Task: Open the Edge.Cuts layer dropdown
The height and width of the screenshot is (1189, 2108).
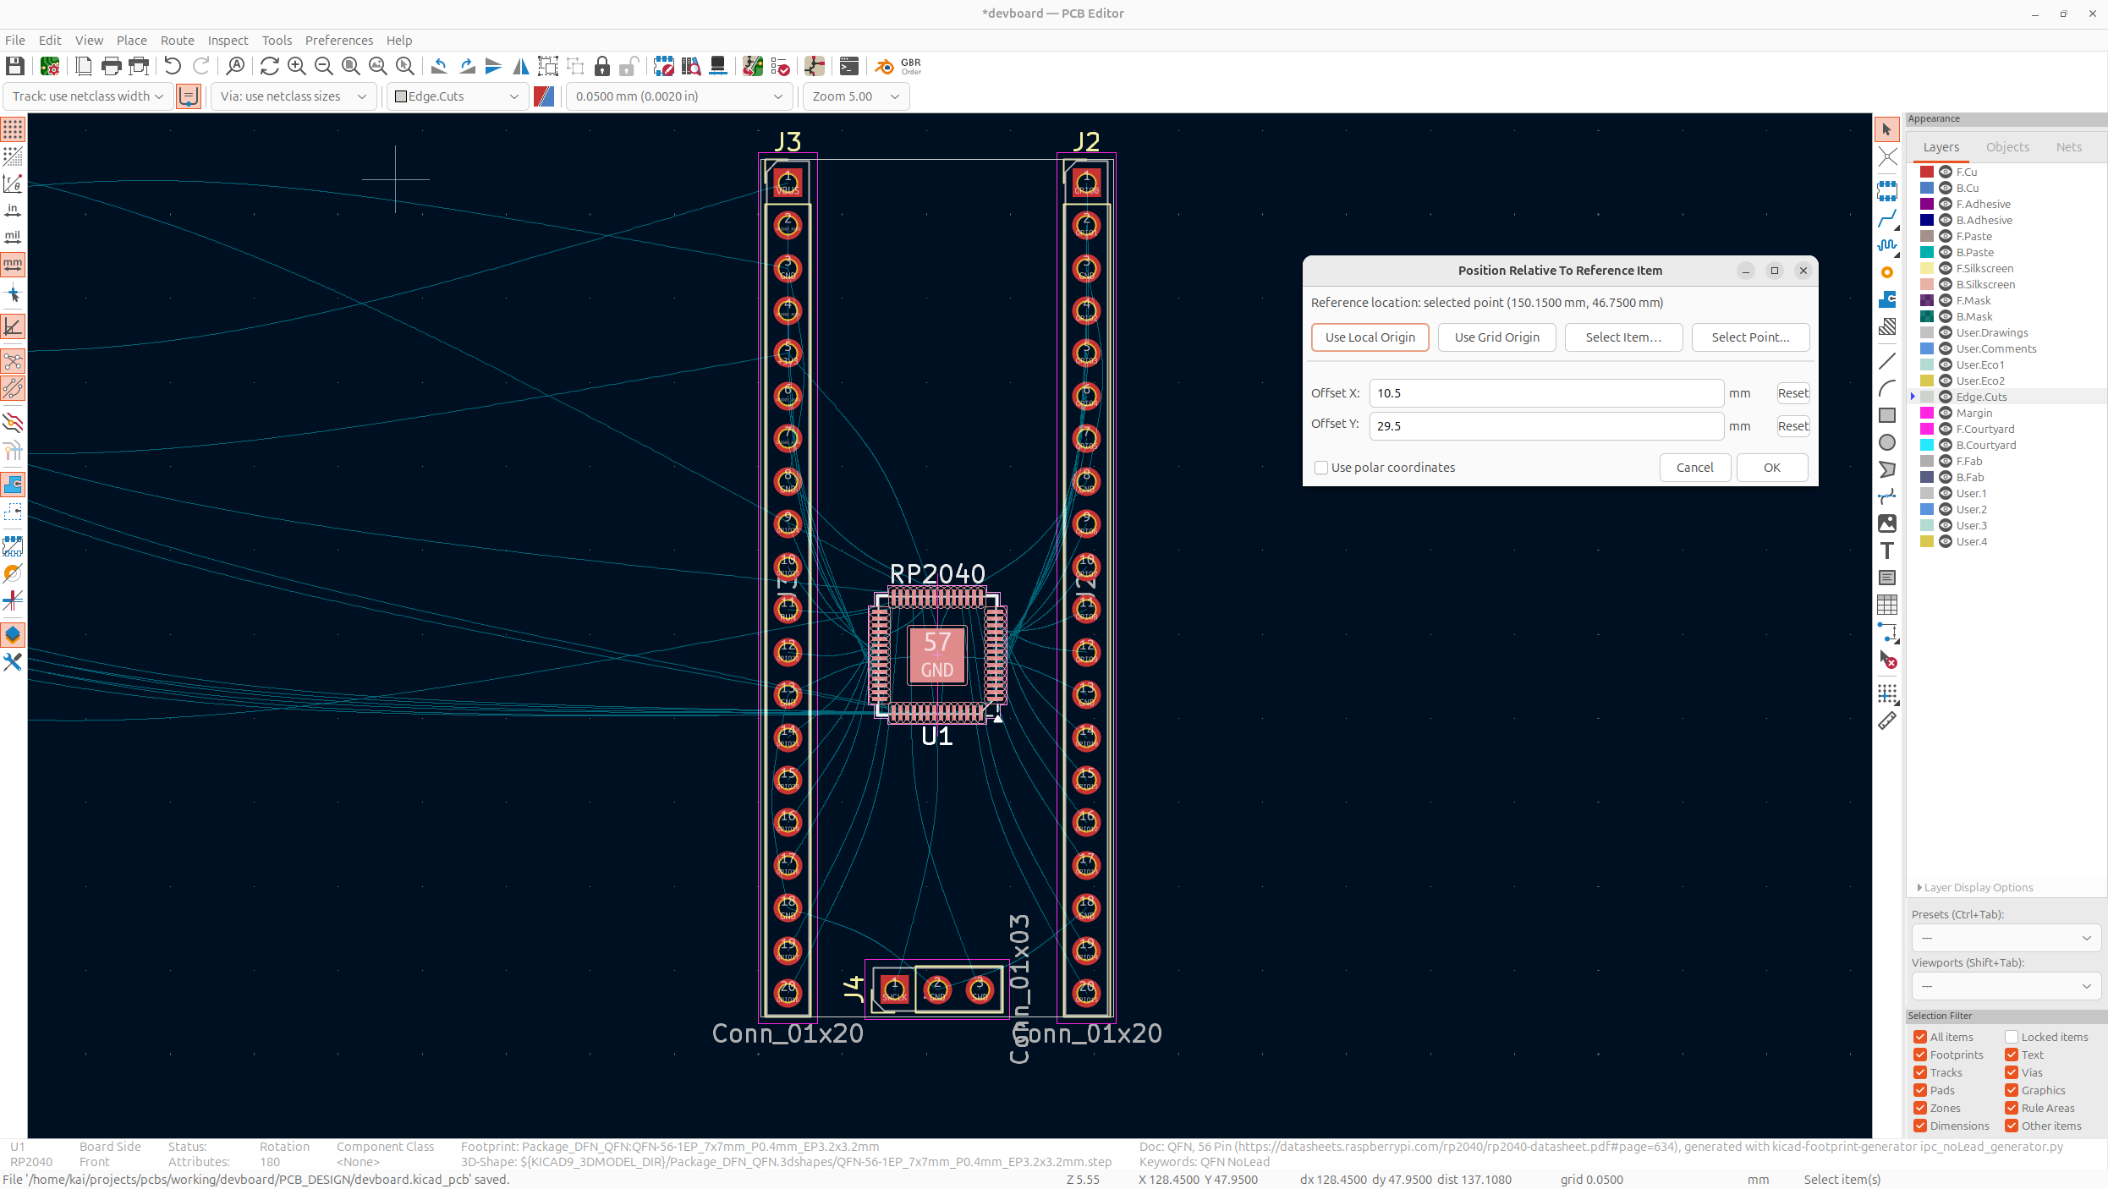Action: pos(458,96)
